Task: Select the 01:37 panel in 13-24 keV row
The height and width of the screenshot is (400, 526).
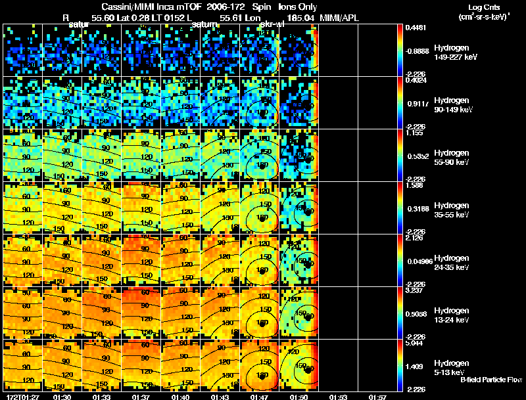Action: pyautogui.click(x=141, y=313)
